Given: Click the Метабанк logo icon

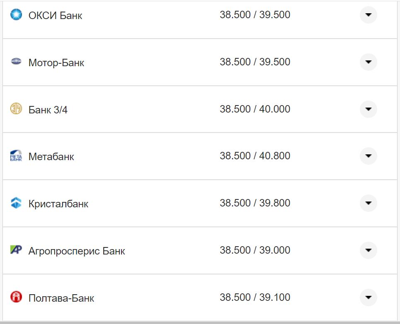Looking at the screenshot, I should tap(16, 156).
